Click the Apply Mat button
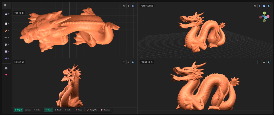This screenshot has width=274, height=115. pos(92,110)
